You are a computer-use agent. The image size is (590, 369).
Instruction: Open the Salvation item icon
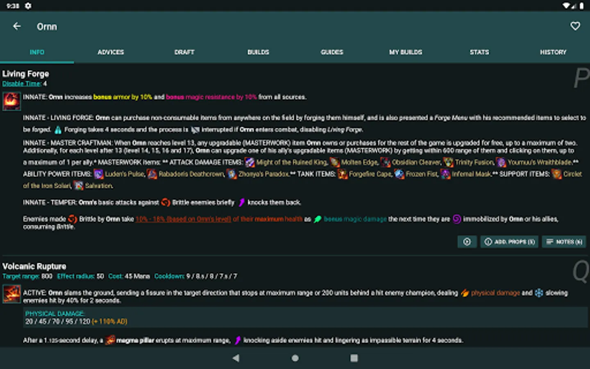tap(79, 186)
